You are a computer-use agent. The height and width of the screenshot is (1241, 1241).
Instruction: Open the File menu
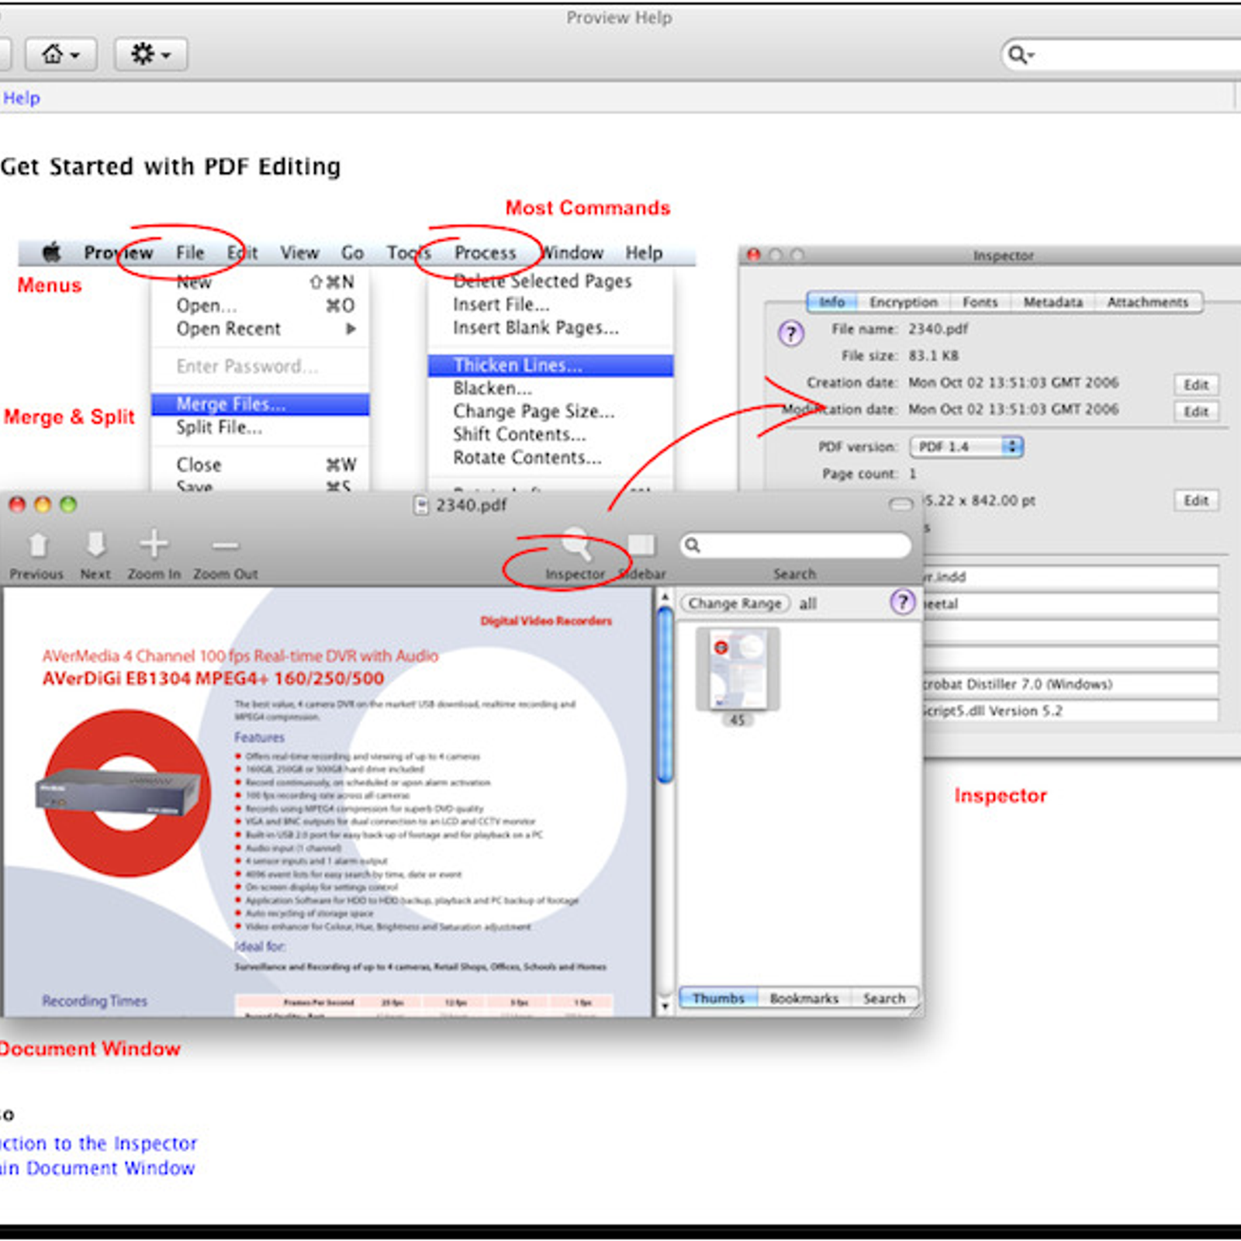190,253
